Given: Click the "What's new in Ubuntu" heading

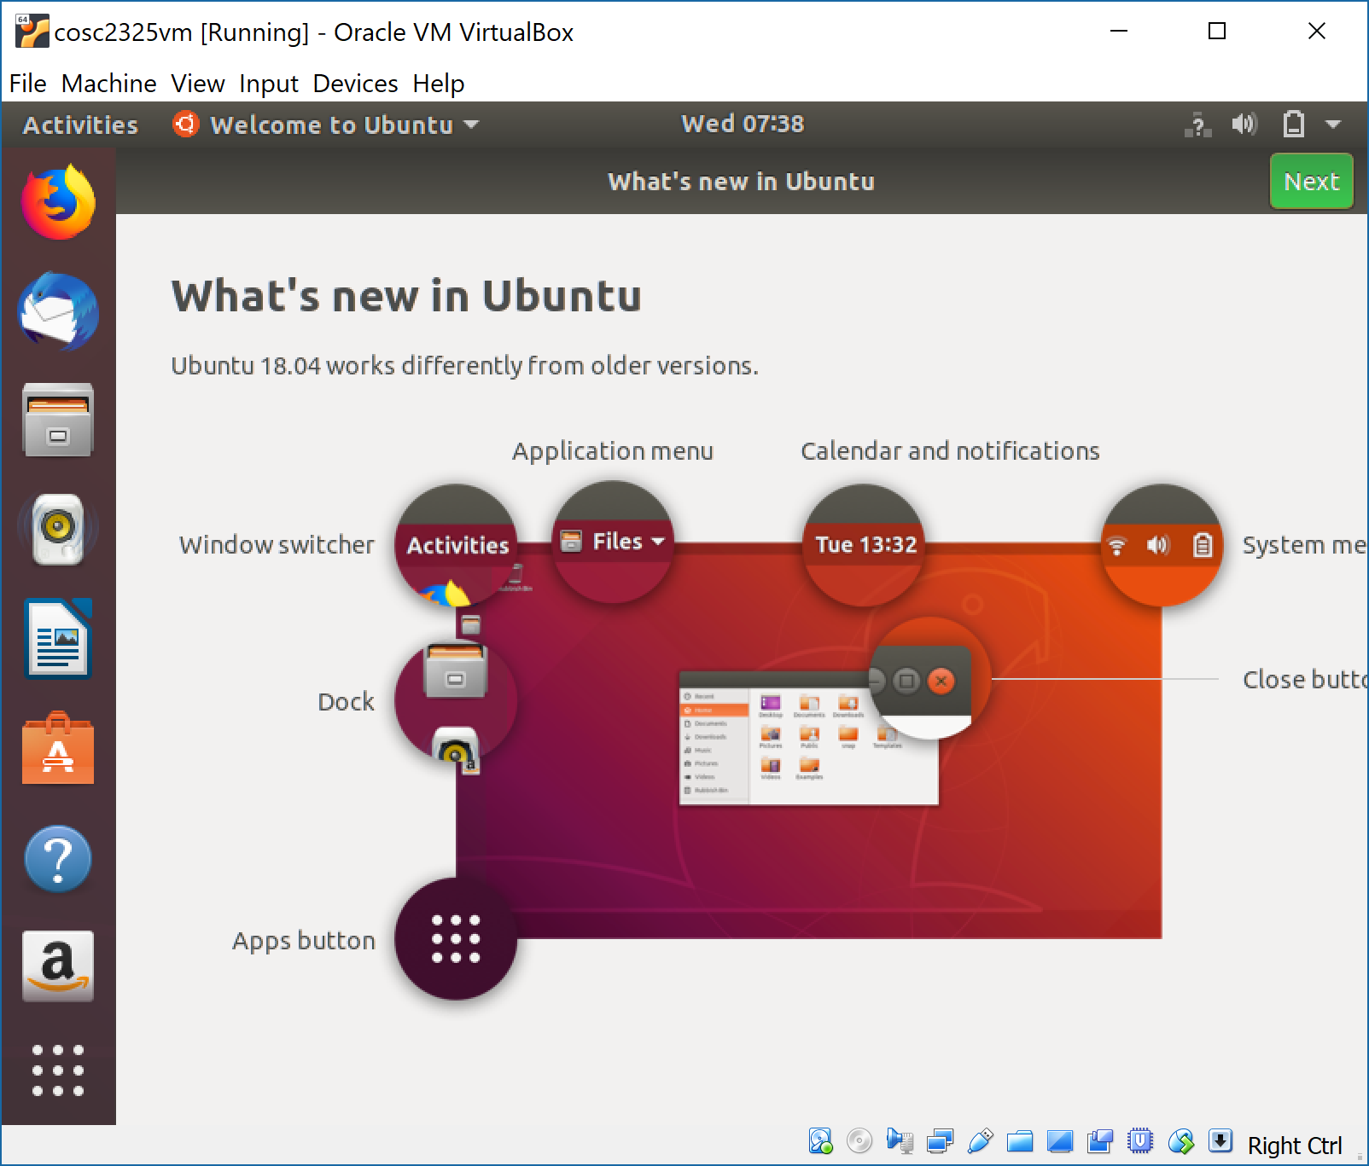Looking at the screenshot, I should point(407,296).
